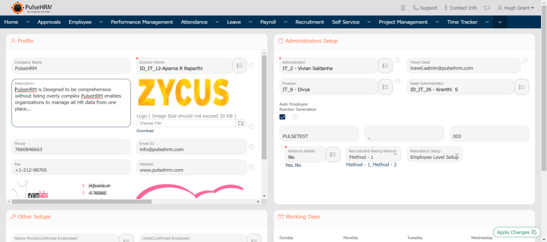Open Support link in header
The image size is (547, 242).
(425, 8)
